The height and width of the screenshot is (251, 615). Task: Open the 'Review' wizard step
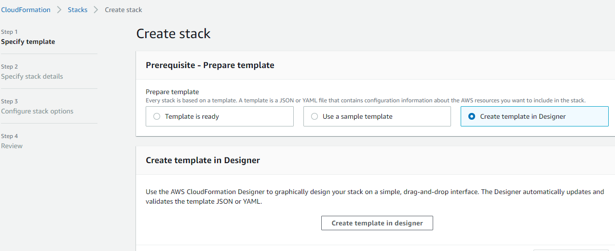[12, 146]
